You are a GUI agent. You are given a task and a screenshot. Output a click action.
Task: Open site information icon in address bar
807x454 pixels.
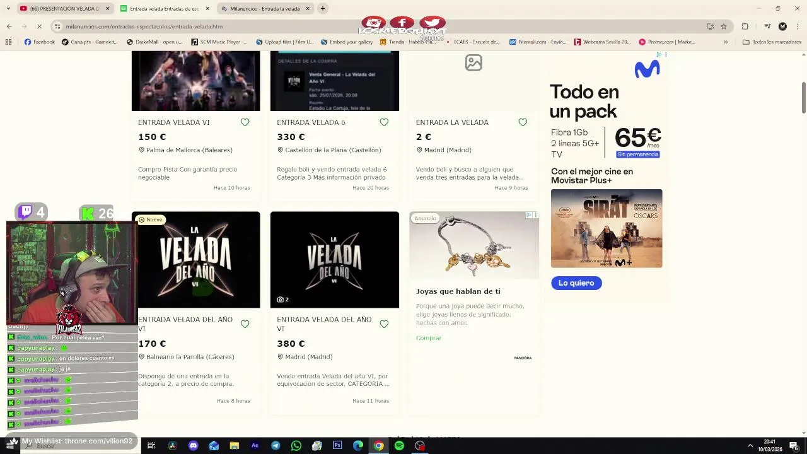[57, 26]
